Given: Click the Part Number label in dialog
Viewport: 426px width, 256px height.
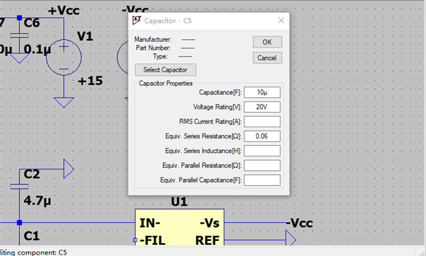Looking at the screenshot, I should [x=153, y=48].
